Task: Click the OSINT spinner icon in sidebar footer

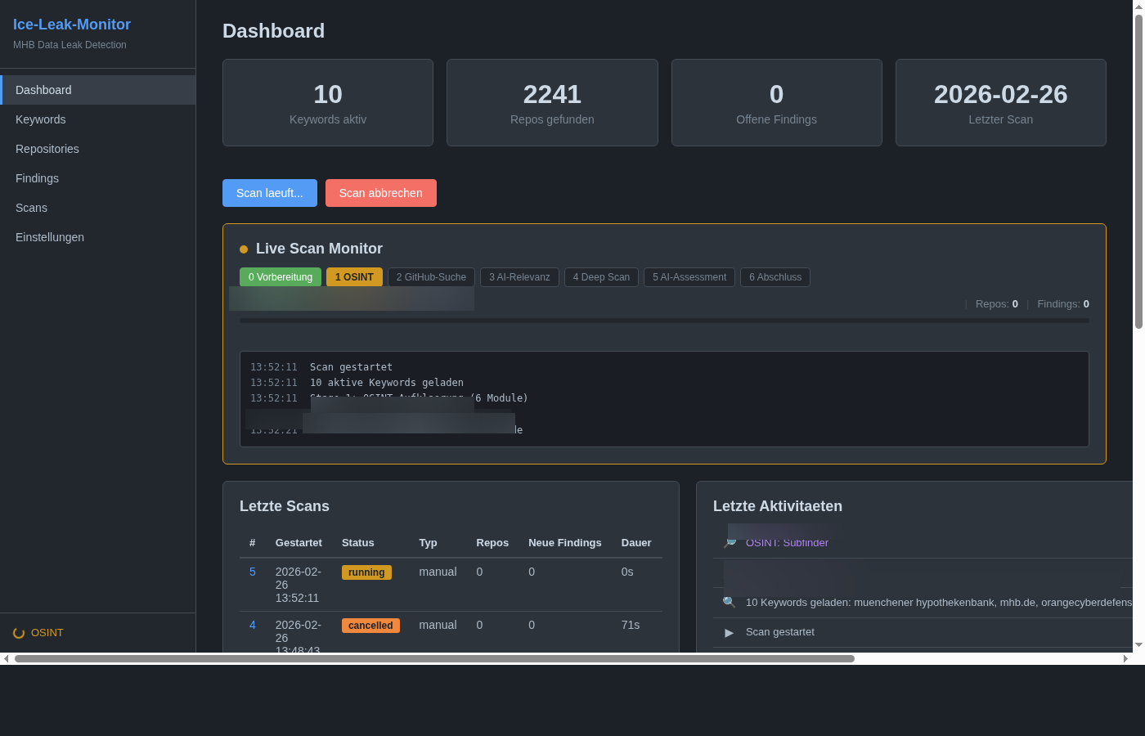Action: pos(19,633)
